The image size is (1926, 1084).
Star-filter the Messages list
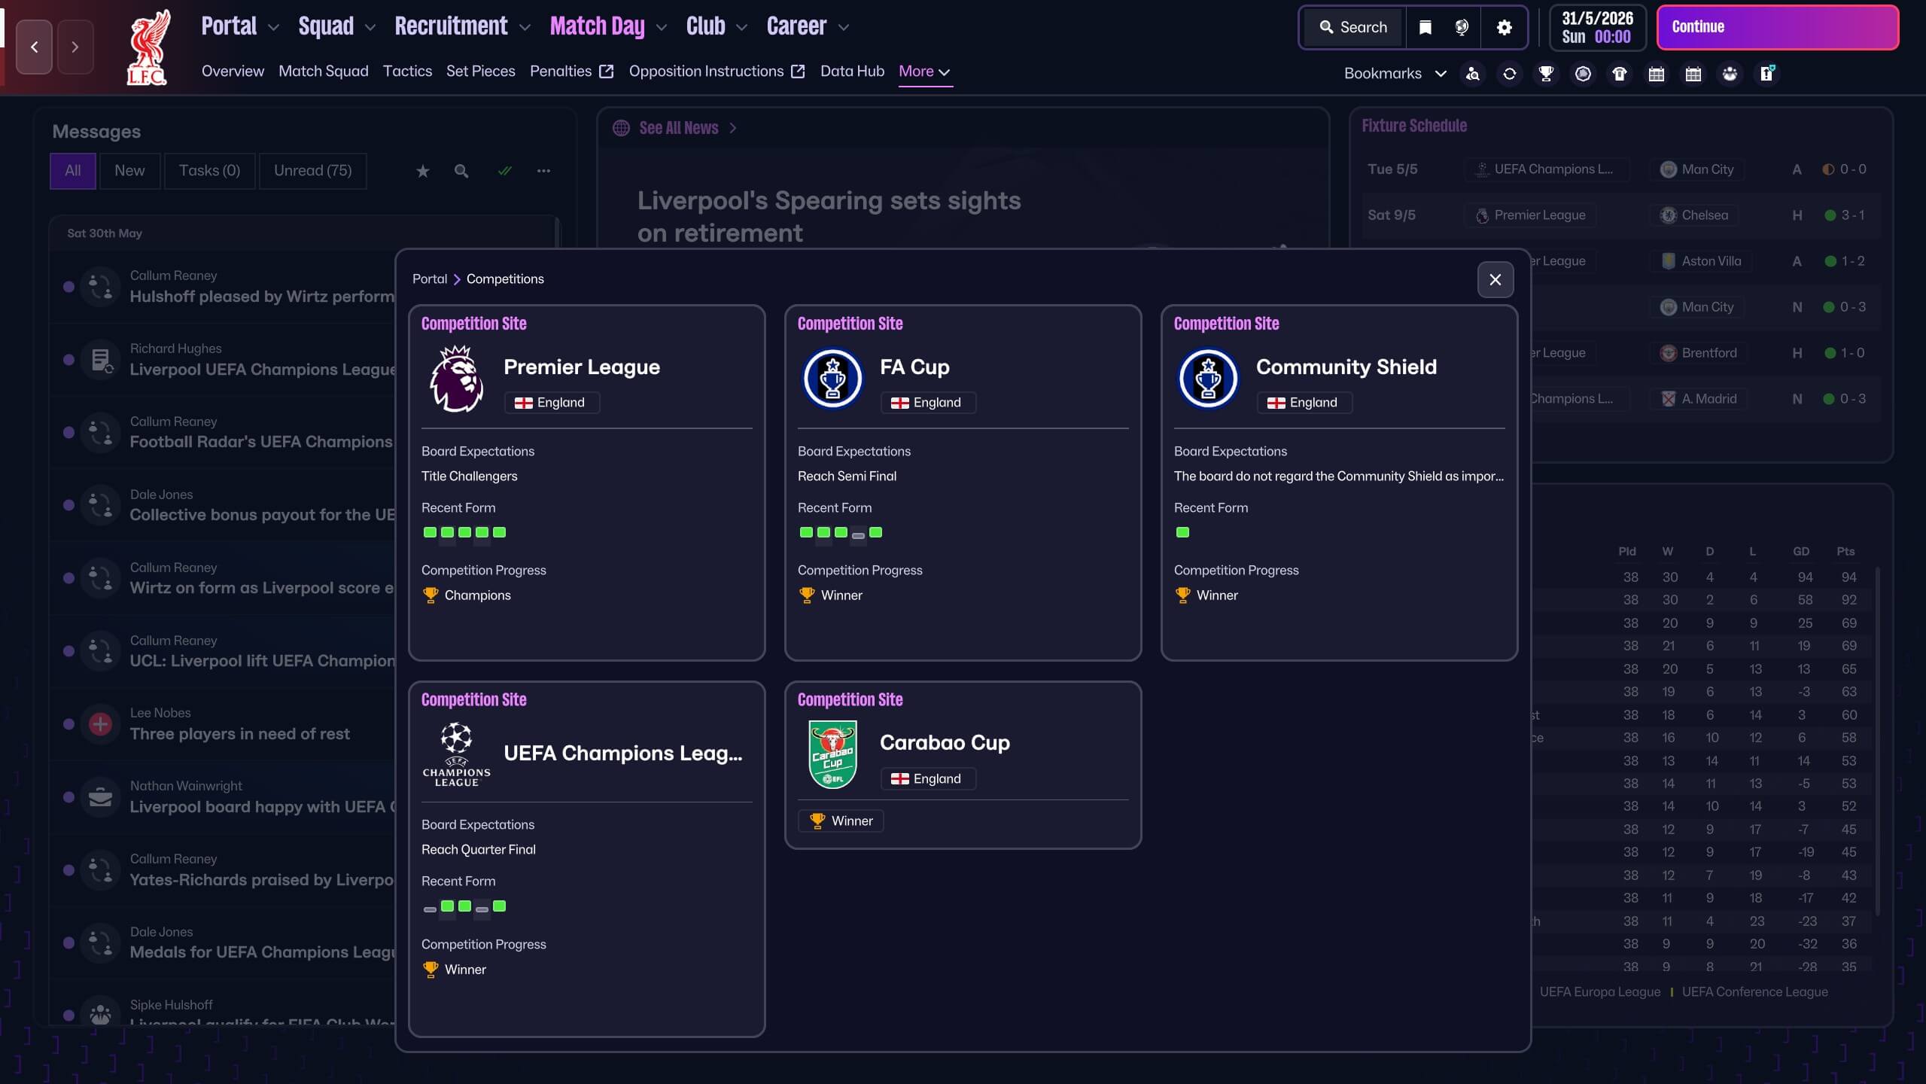click(x=423, y=172)
